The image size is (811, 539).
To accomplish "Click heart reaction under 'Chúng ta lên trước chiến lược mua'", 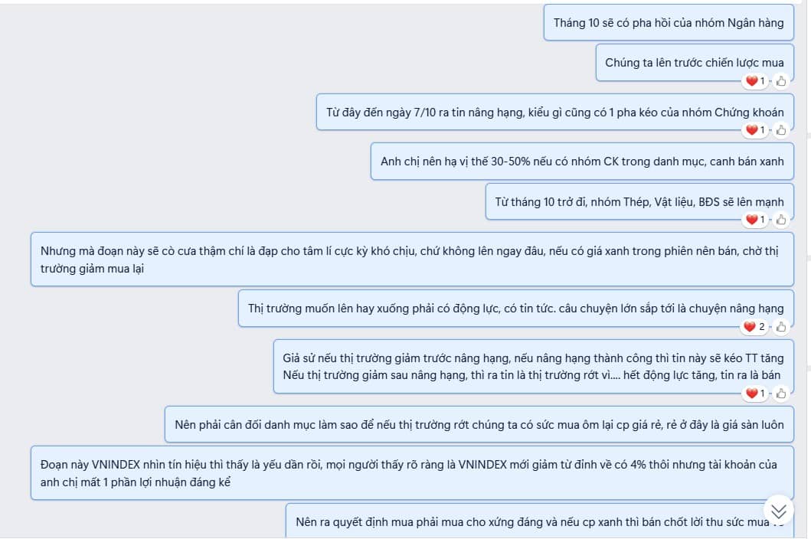I will [755, 81].
